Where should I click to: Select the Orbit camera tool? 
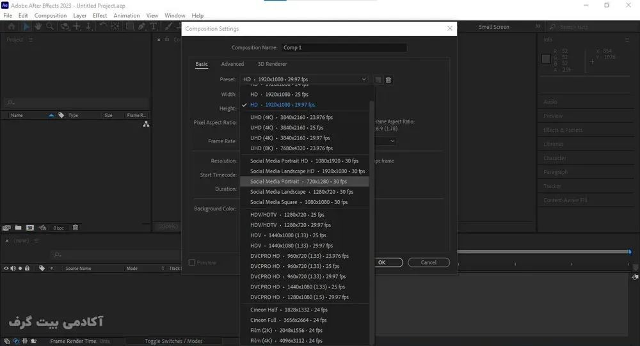click(x=65, y=26)
